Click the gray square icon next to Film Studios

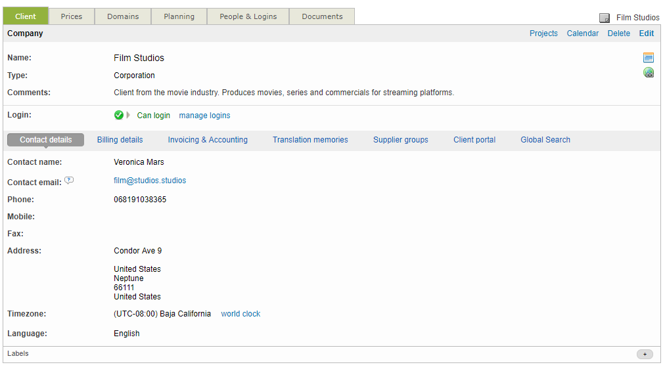point(605,18)
